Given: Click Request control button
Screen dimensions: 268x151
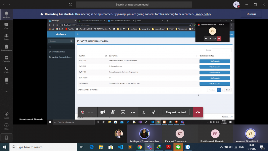Looking at the screenshot, I should 176,112.
